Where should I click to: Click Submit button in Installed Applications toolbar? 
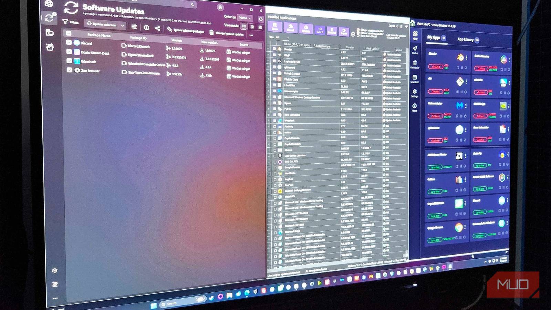point(320,30)
